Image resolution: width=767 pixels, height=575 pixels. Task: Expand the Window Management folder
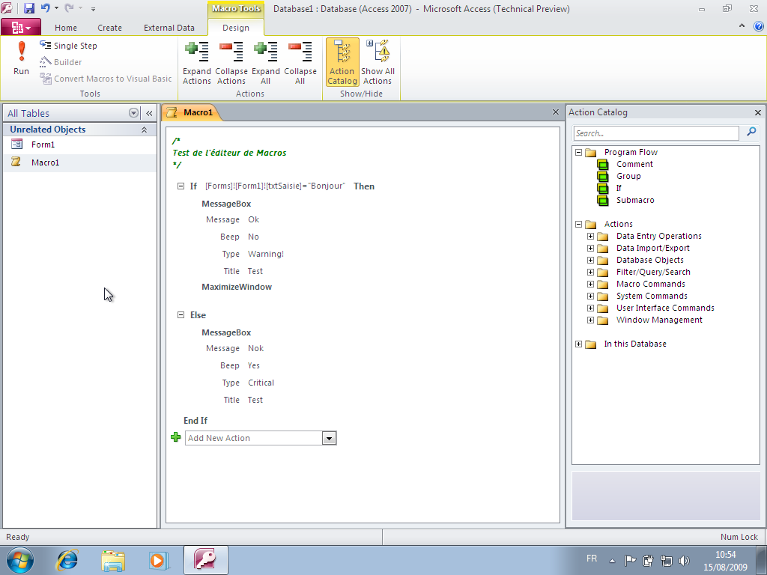(590, 320)
